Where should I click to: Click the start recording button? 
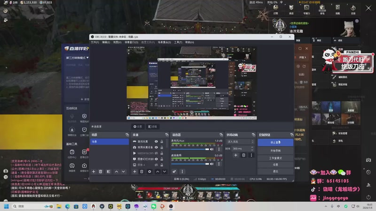click(x=275, y=151)
